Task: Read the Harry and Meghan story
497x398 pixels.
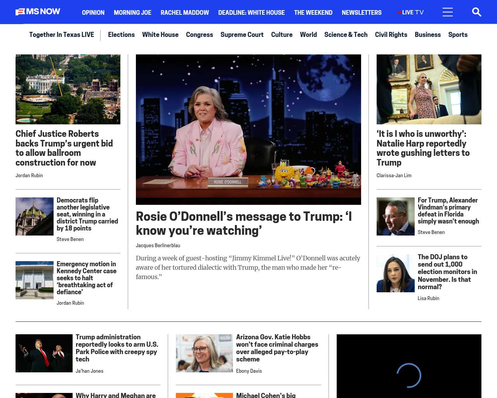Action: [x=116, y=395]
